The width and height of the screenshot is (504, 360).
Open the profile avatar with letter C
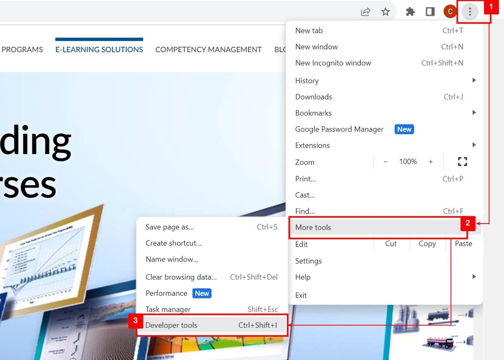pos(450,12)
